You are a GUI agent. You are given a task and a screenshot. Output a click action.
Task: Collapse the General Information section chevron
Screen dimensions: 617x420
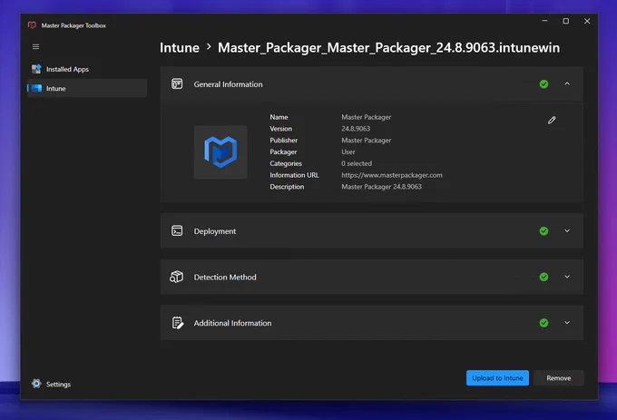tap(567, 83)
